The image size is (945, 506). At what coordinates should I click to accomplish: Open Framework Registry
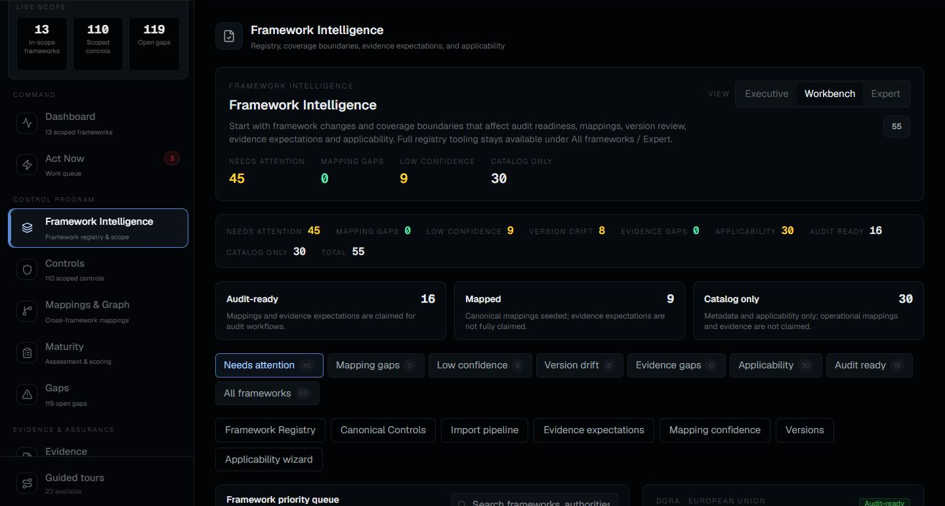point(270,430)
